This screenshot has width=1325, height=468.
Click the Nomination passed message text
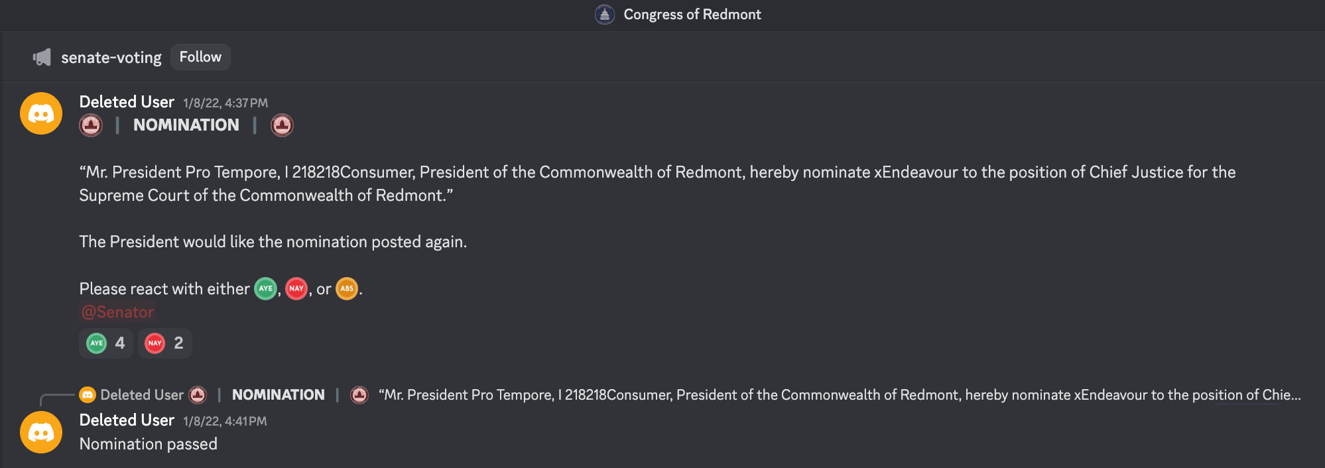[149, 444]
